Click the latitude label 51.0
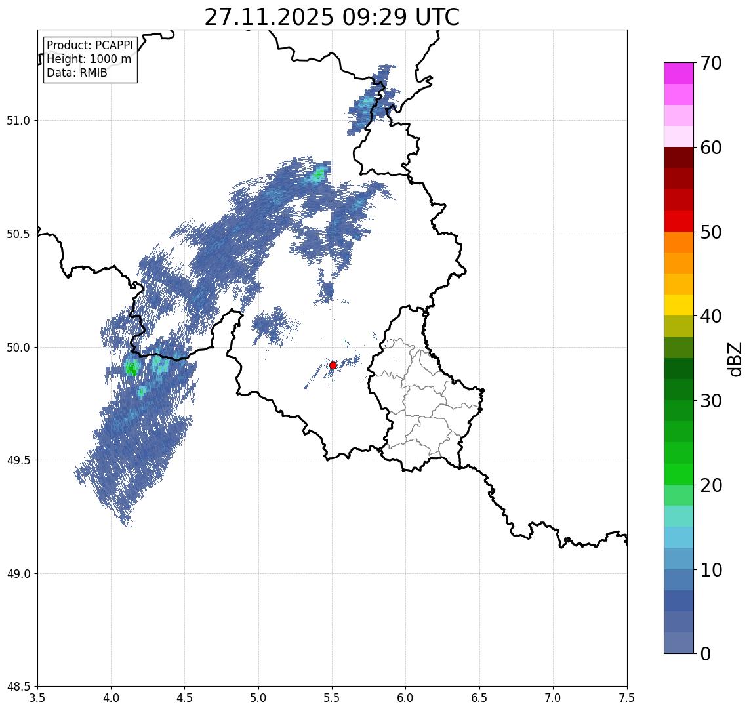Image resolution: width=751 pixels, height=711 pixels. 18,121
